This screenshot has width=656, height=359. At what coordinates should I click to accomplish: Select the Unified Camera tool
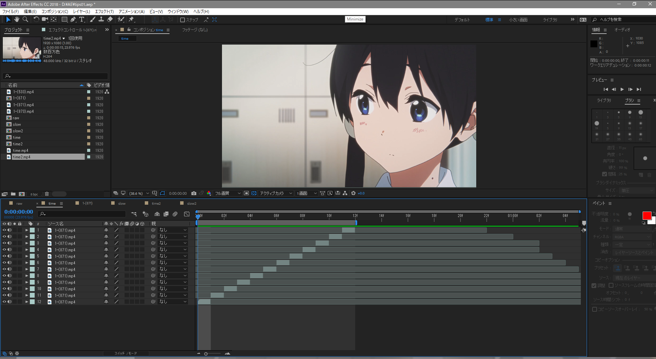[45, 20]
